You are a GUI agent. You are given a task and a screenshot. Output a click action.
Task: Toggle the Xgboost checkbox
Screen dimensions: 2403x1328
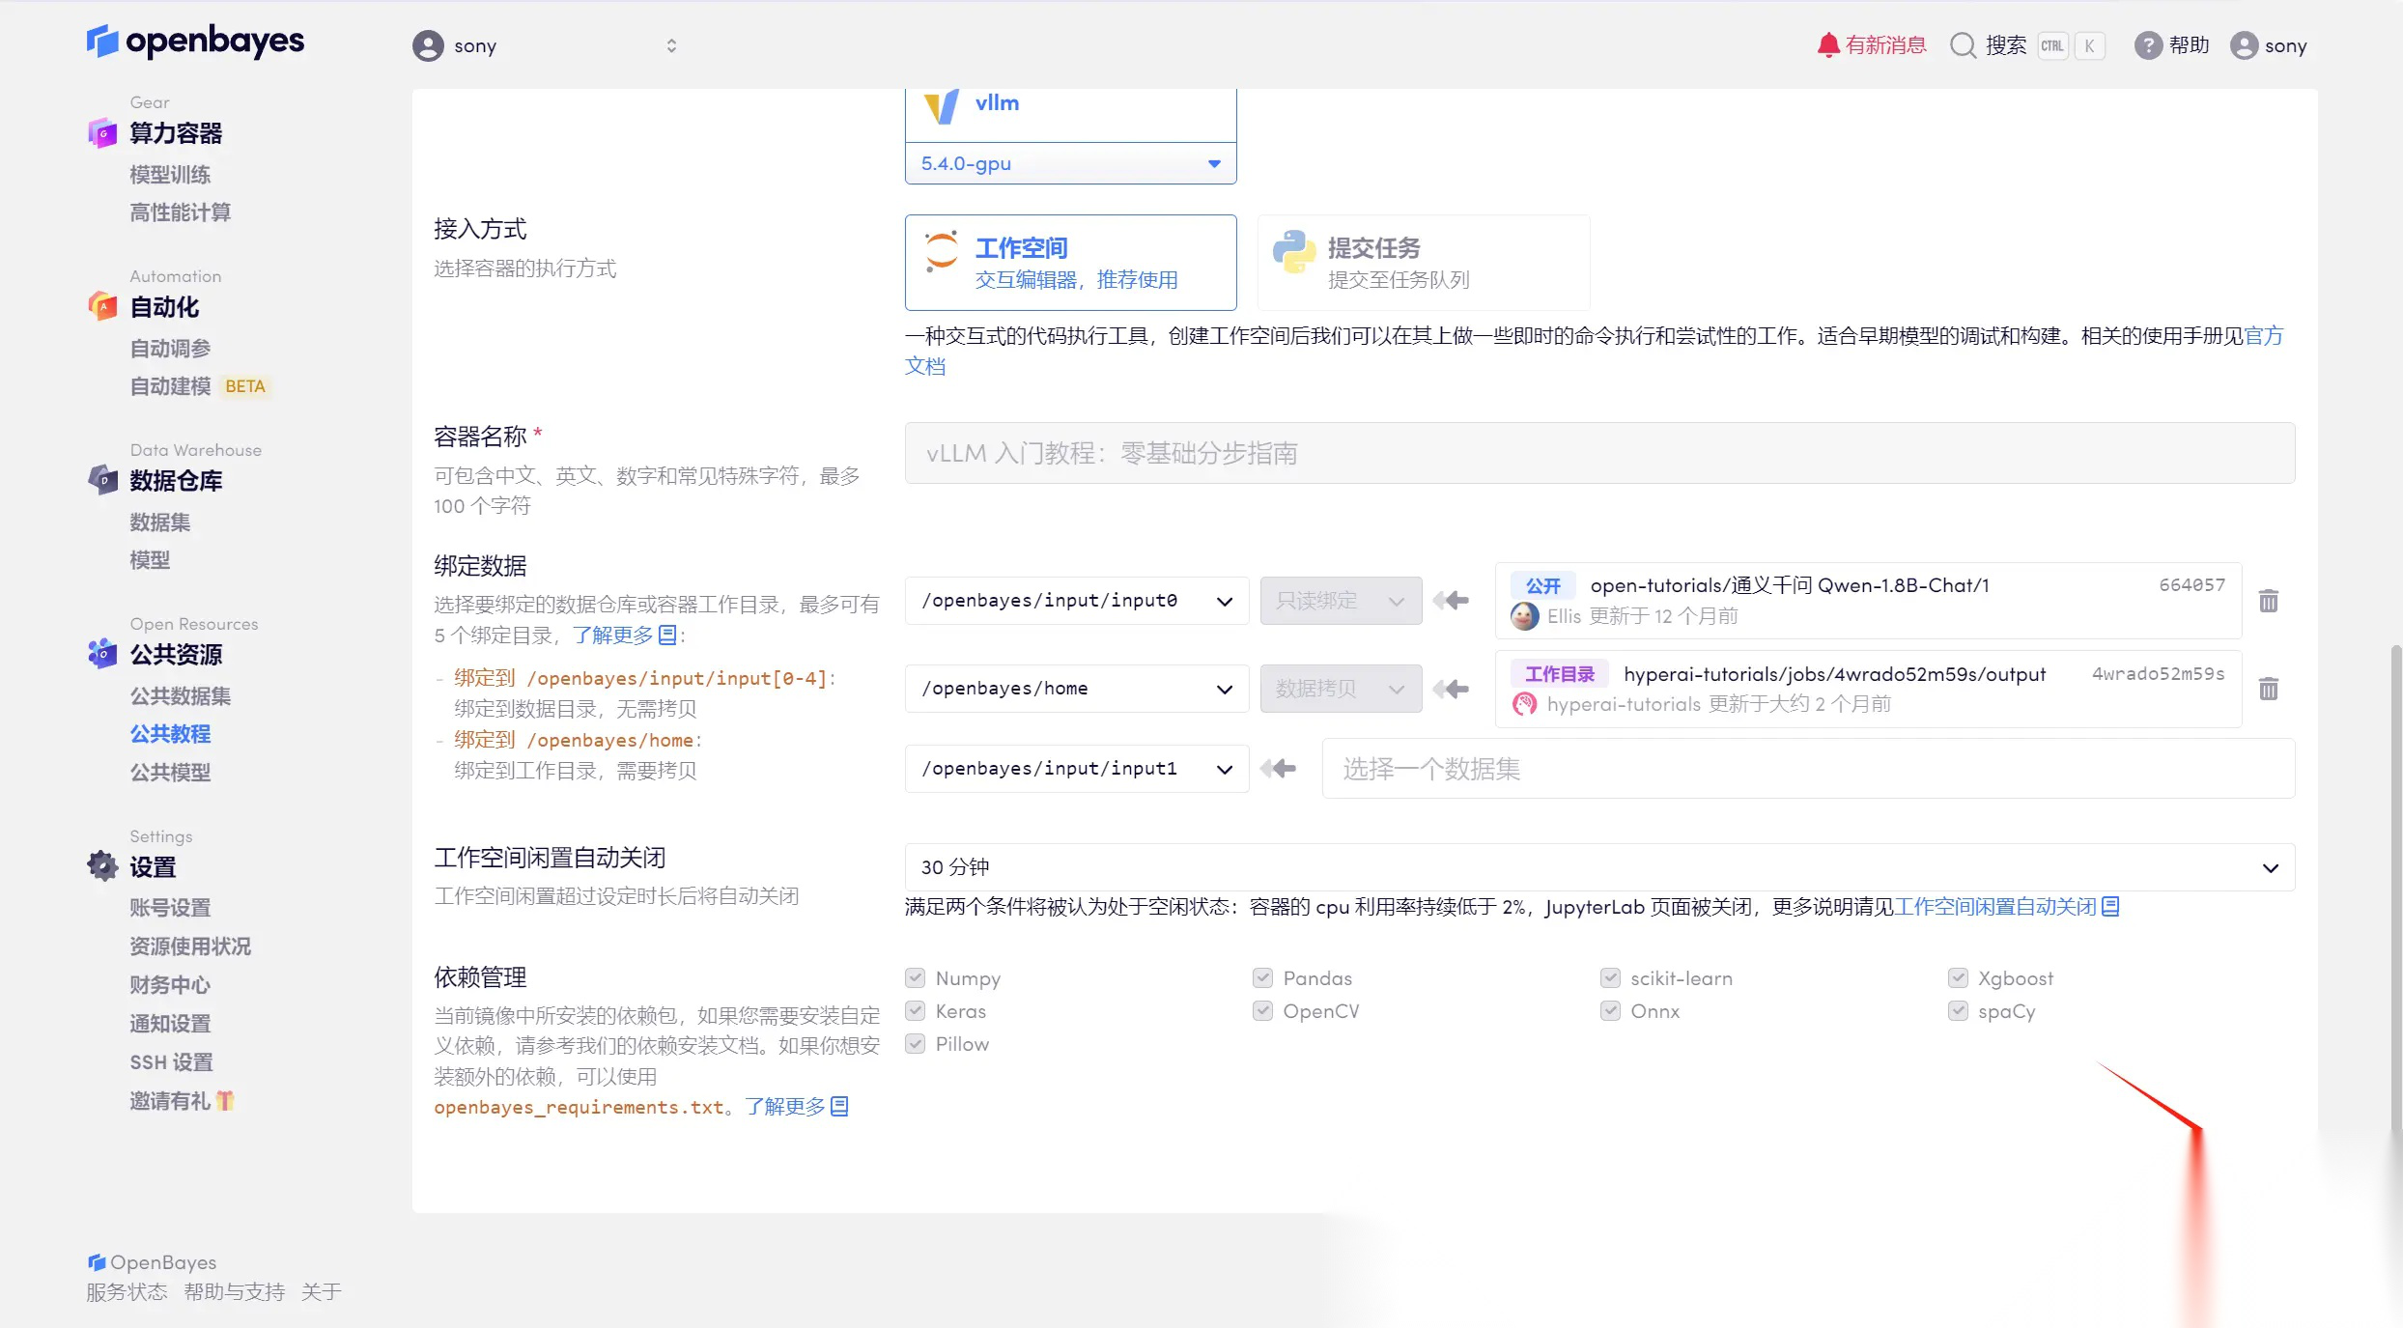pyautogui.click(x=1958, y=978)
